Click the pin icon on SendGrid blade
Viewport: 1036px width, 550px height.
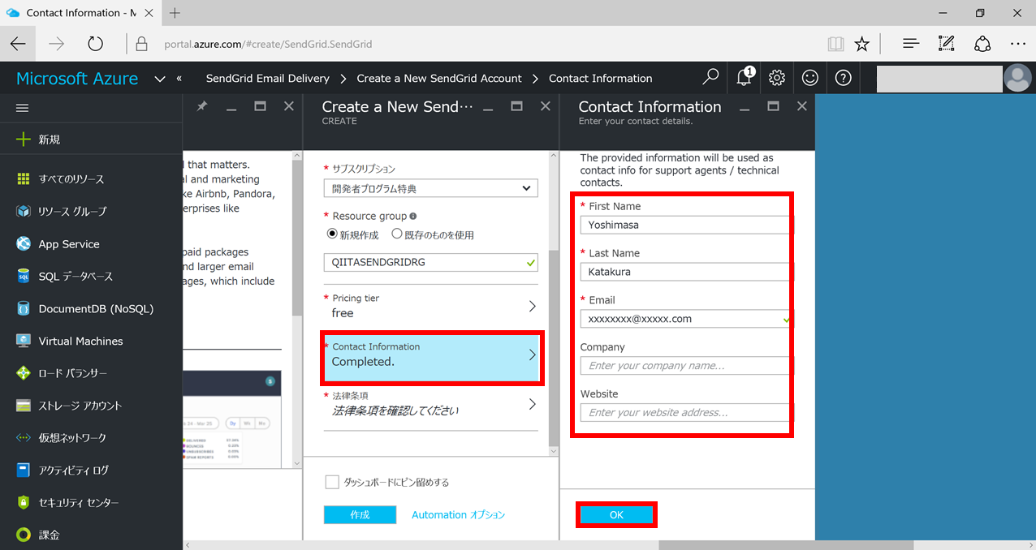(202, 106)
